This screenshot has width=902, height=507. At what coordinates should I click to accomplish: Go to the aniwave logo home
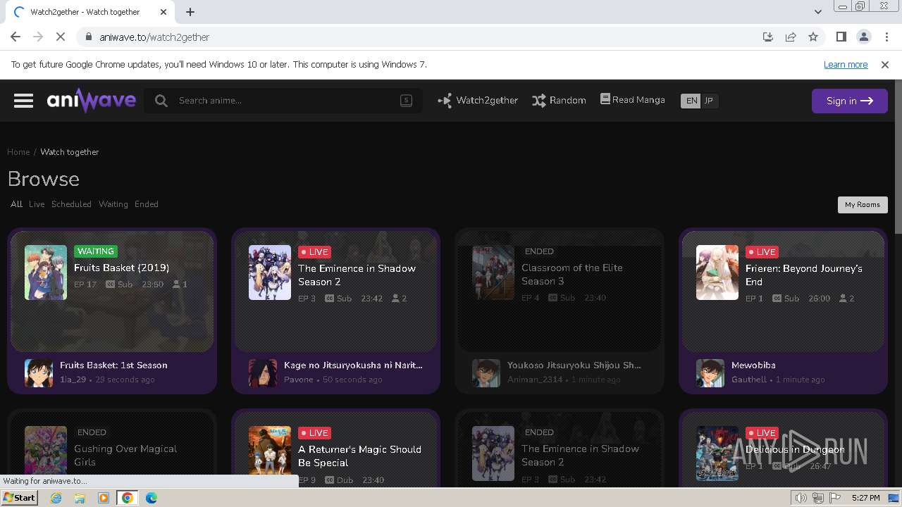pyautogui.click(x=92, y=101)
